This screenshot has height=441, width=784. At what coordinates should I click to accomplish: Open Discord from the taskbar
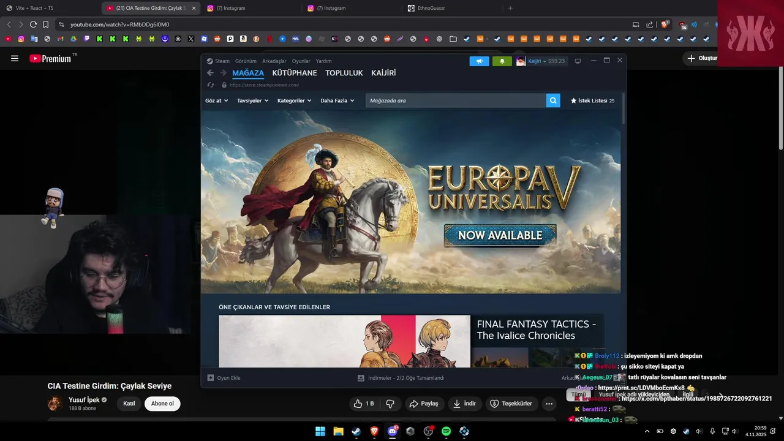tap(393, 431)
